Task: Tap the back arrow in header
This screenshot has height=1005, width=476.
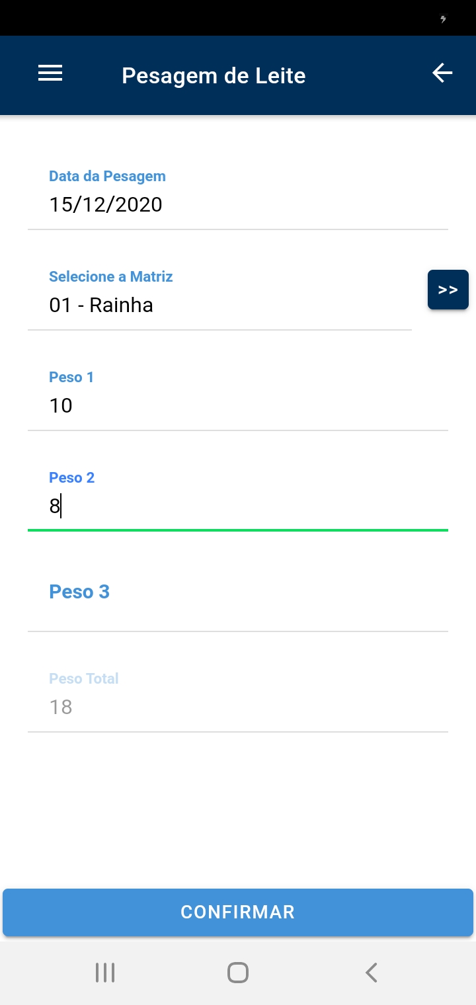Action: click(442, 73)
